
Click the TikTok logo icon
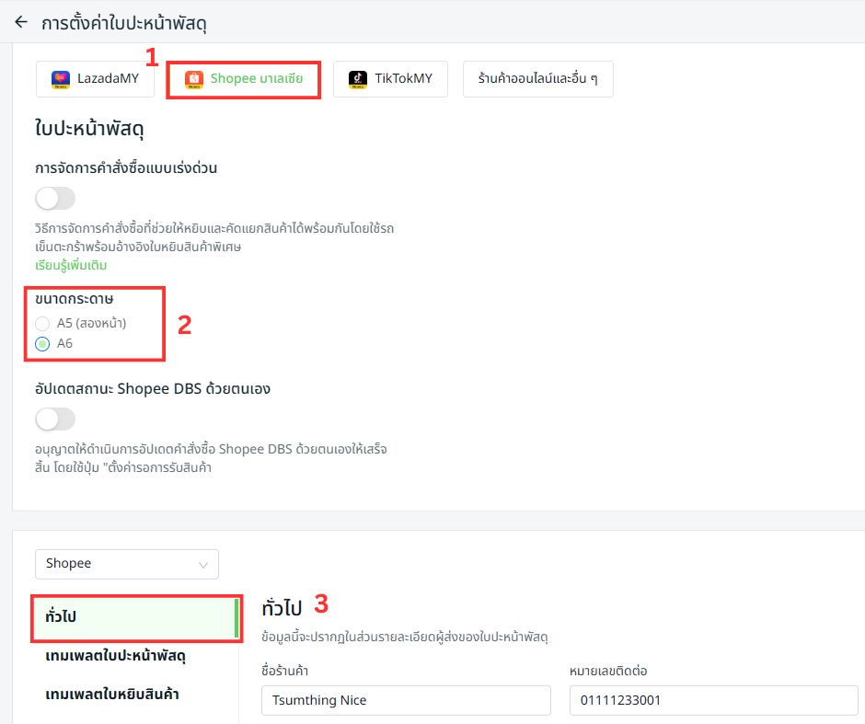[x=358, y=79]
